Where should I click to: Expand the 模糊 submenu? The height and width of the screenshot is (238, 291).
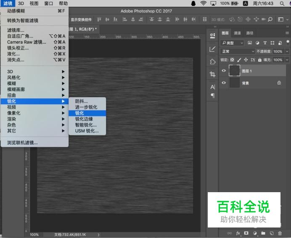pos(34,83)
